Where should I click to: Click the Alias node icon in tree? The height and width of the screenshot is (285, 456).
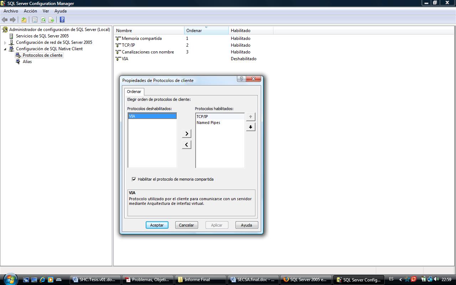coord(18,62)
